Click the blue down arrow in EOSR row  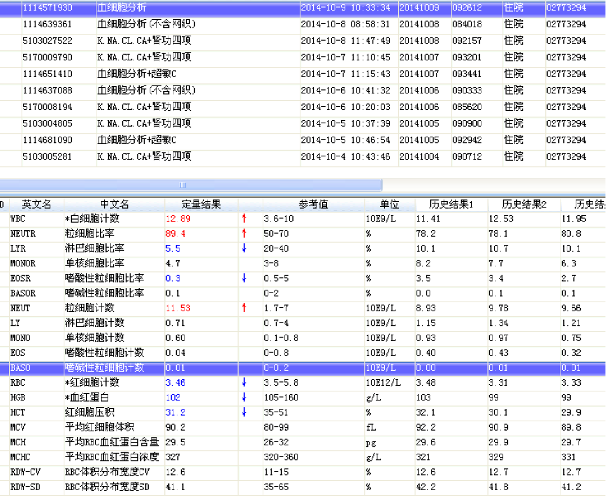click(x=244, y=278)
